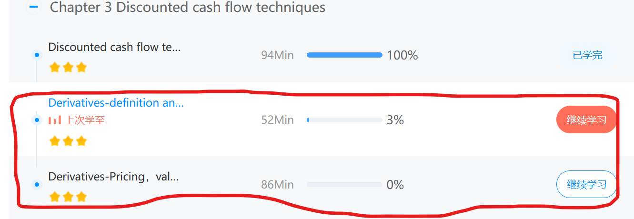Click the star rating under Discounted cash flow
This screenshot has height=219, width=634.
tap(68, 67)
